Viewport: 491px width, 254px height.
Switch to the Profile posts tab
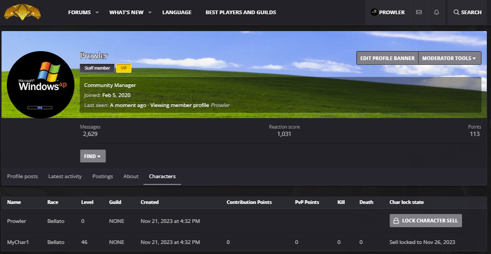23,176
